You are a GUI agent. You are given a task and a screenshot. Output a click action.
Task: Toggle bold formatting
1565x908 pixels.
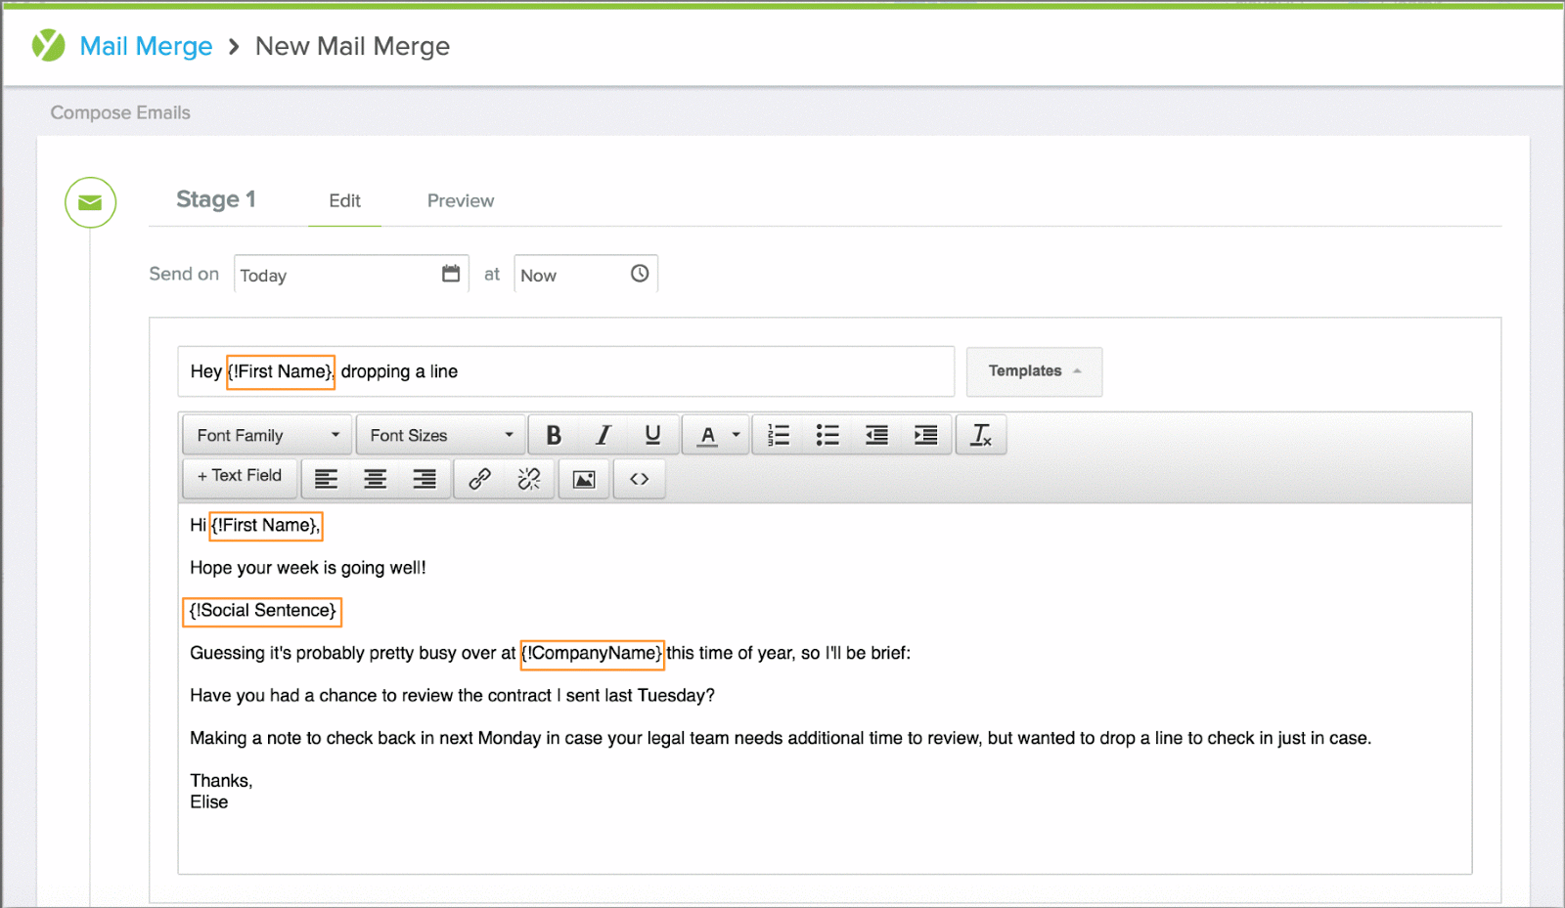[x=554, y=434]
